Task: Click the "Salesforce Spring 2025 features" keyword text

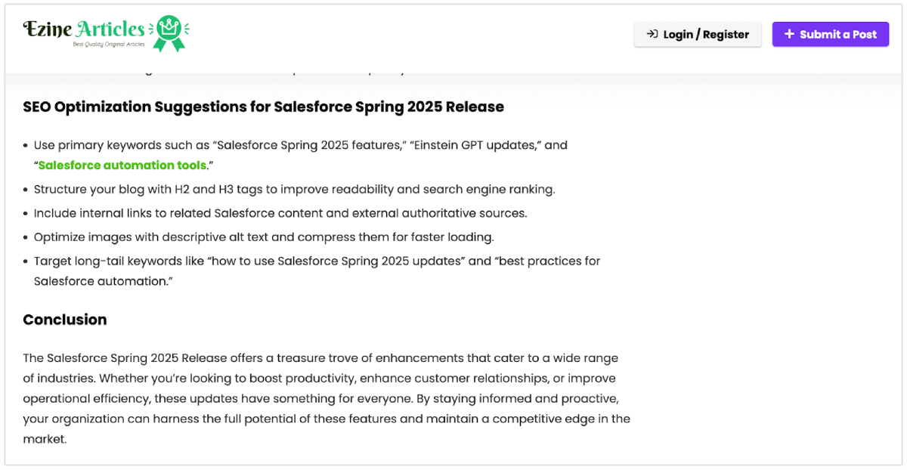Action: tap(309, 145)
